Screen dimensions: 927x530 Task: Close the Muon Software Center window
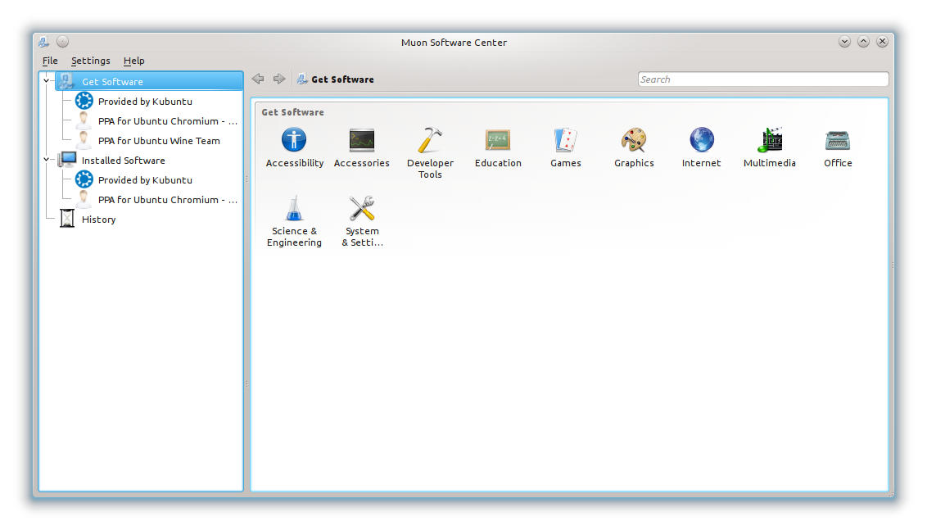coord(882,42)
